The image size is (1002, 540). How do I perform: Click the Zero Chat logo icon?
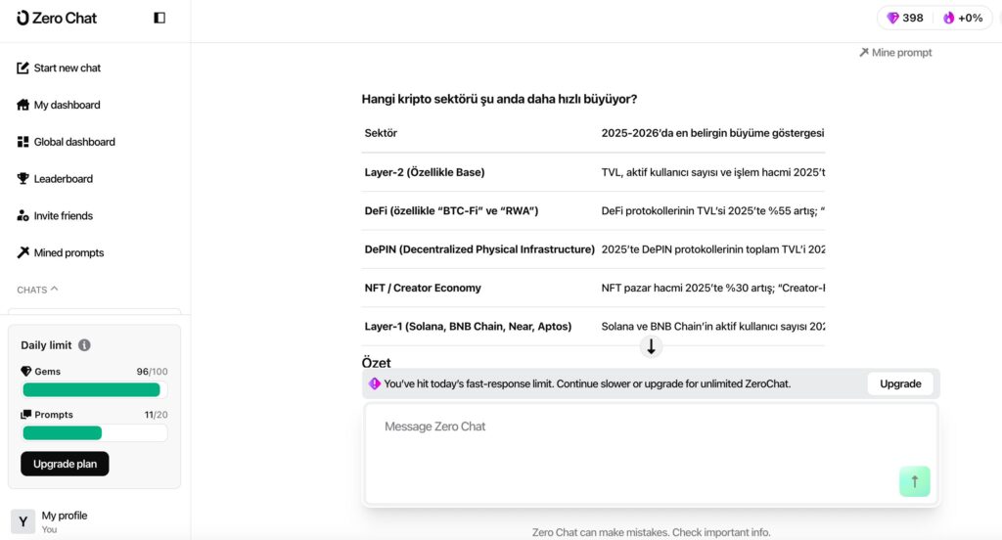(23, 18)
